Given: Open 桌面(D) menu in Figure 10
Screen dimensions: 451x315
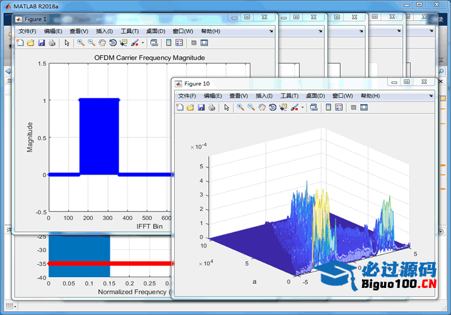Looking at the screenshot, I should (315, 96).
